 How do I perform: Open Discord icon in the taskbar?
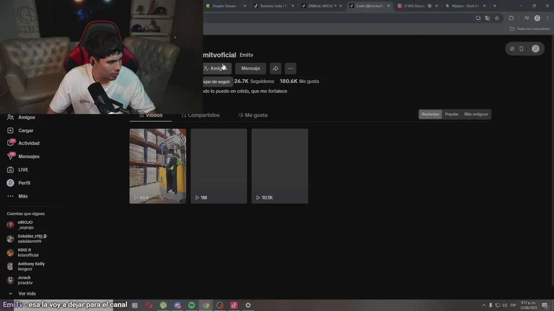[177, 305]
